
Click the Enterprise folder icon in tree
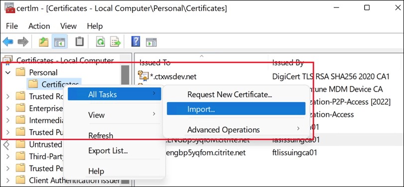(x=20, y=108)
